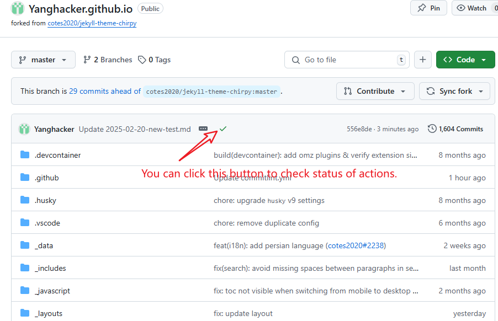
Task: Click the Yanghacker repository avatar icon
Action: tap(18, 9)
